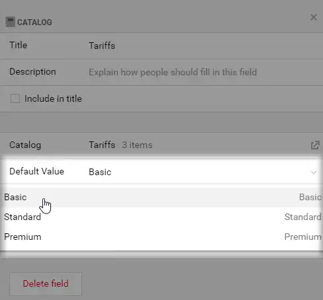Click into the Description input field
This screenshot has width=323, height=300.
pyautogui.click(x=203, y=72)
